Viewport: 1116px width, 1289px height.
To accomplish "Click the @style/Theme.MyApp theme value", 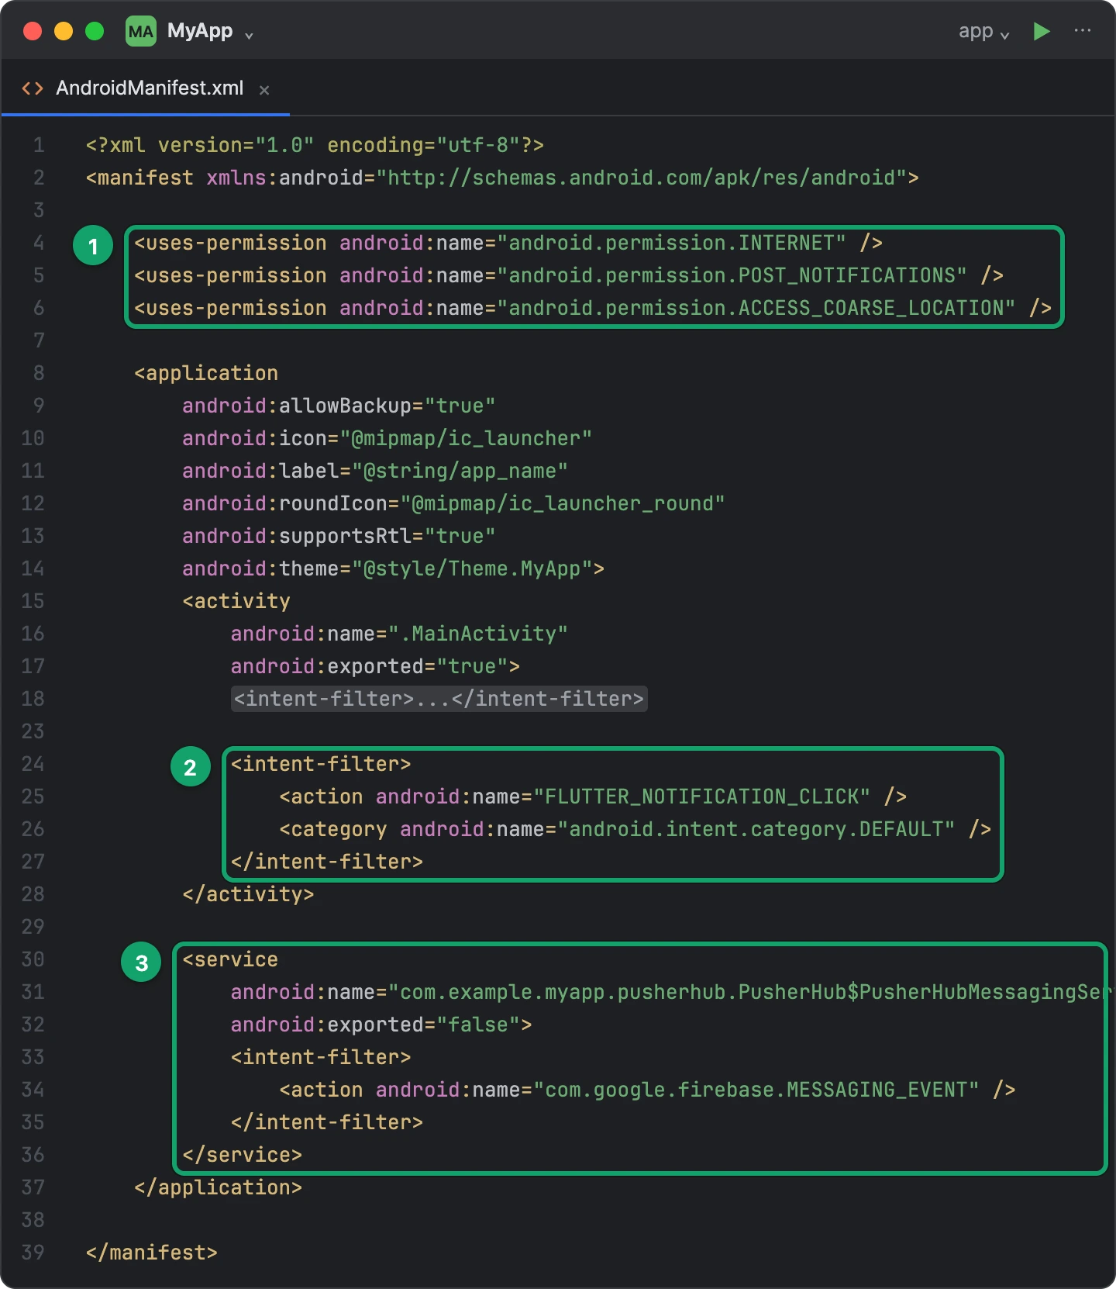I will tap(472, 568).
